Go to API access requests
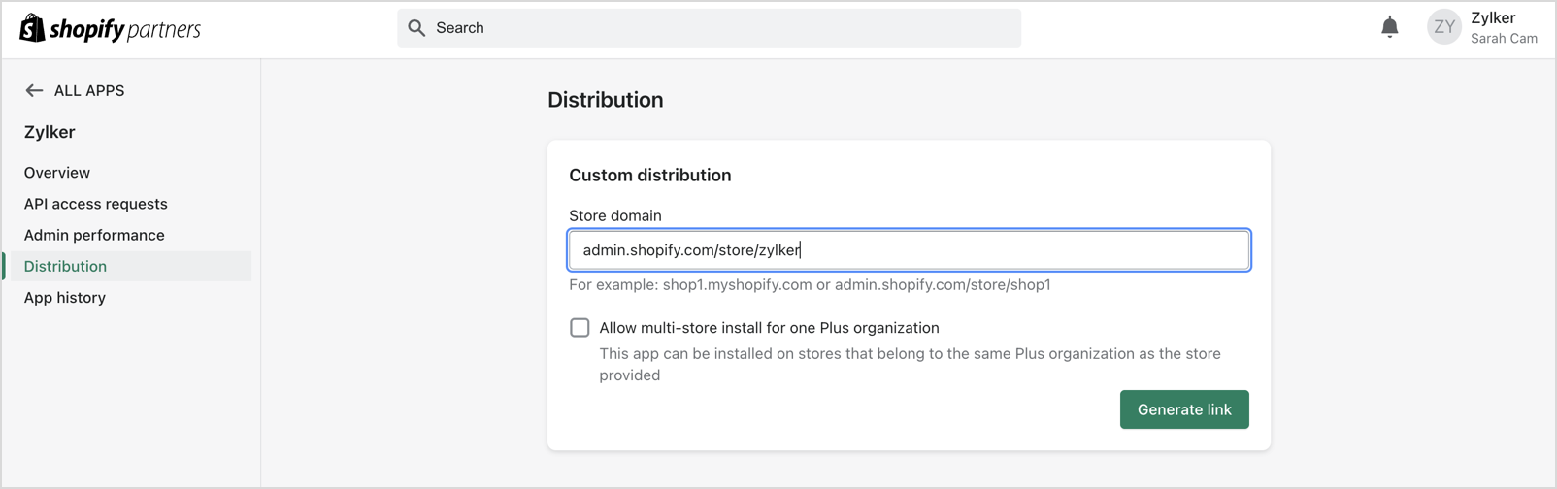1557x489 pixels. click(95, 204)
